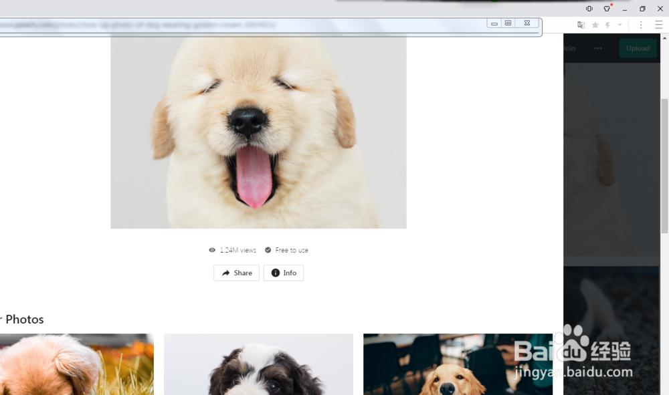Click the Share button under the puppy photo
The image size is (669, 395).
click(236, 273)
